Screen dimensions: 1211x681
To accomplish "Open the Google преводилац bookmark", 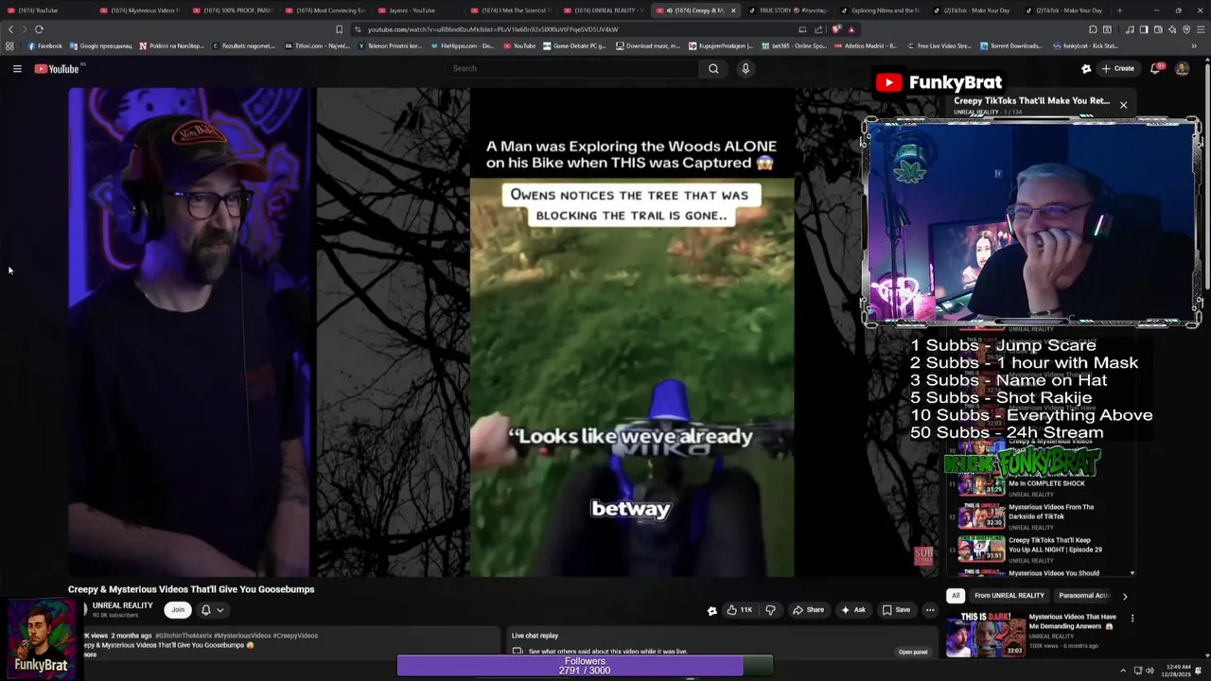I will point(100,45).
